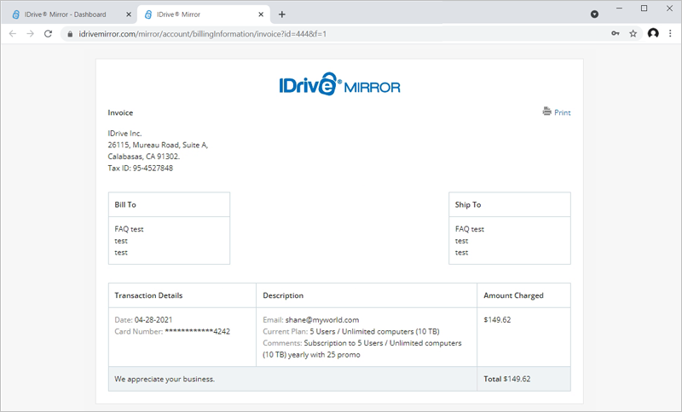Click the IDrive Mirror logo
The width and height of the screenshot is (682, 412).
[x=339, y=84]
